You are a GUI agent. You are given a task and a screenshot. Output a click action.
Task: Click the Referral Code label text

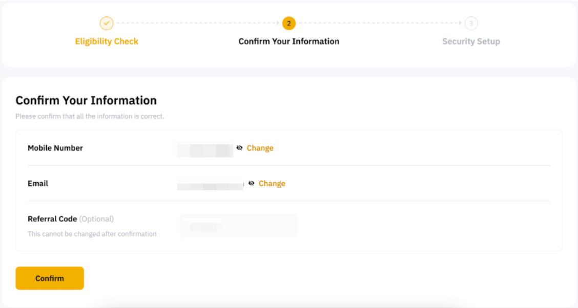click(52, 219)
